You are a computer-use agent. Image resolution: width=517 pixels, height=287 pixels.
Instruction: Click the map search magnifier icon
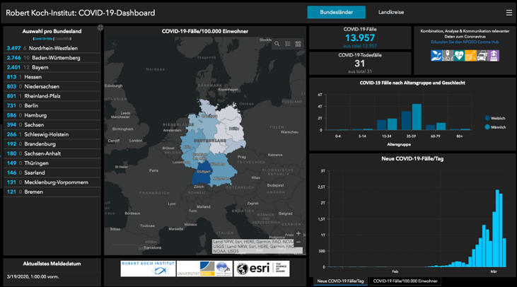pos(277,44)
